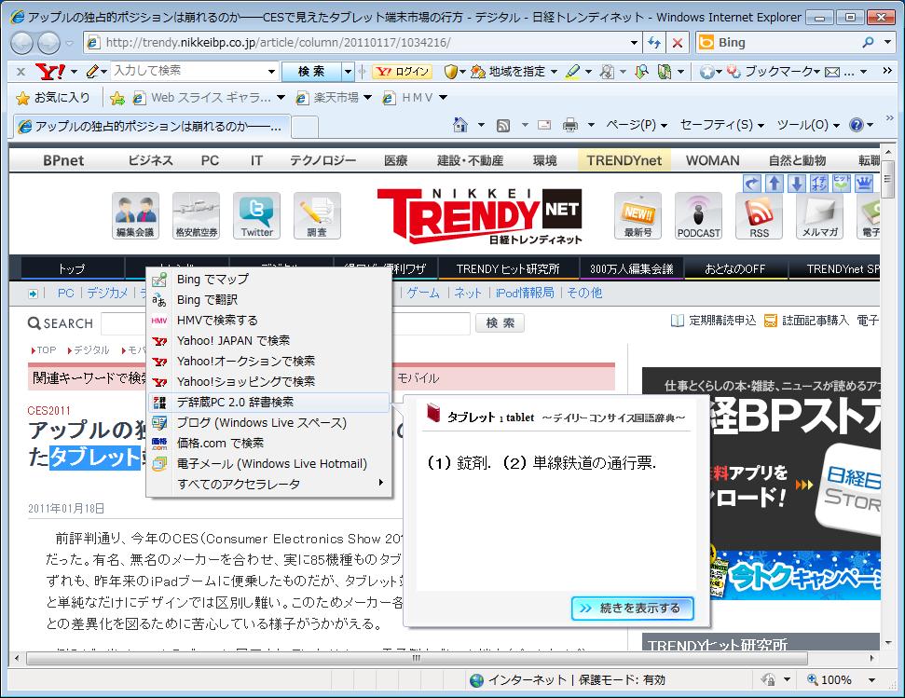The height and width of the screenshot is (698, 905).
Task: Open zoom level dropdown next to 100%
Action: coord(872,680)
